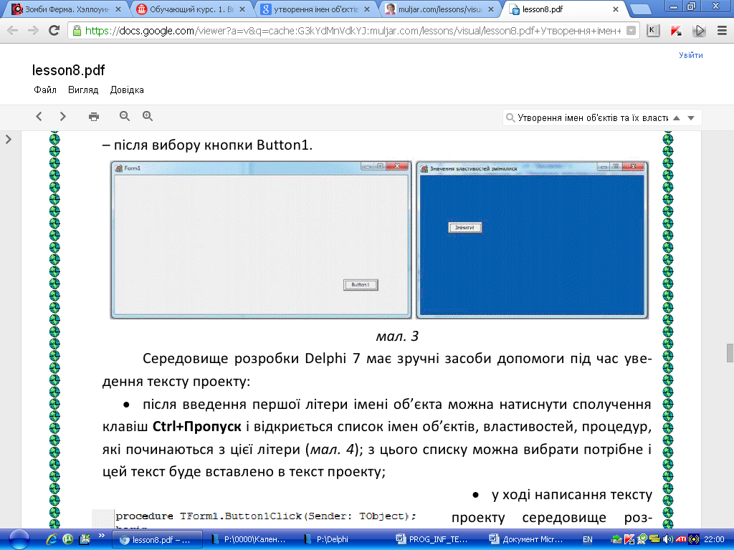The image size is (734, 550).
Task: Print the document
Action: pyautogui.click(x=94, y=117)
